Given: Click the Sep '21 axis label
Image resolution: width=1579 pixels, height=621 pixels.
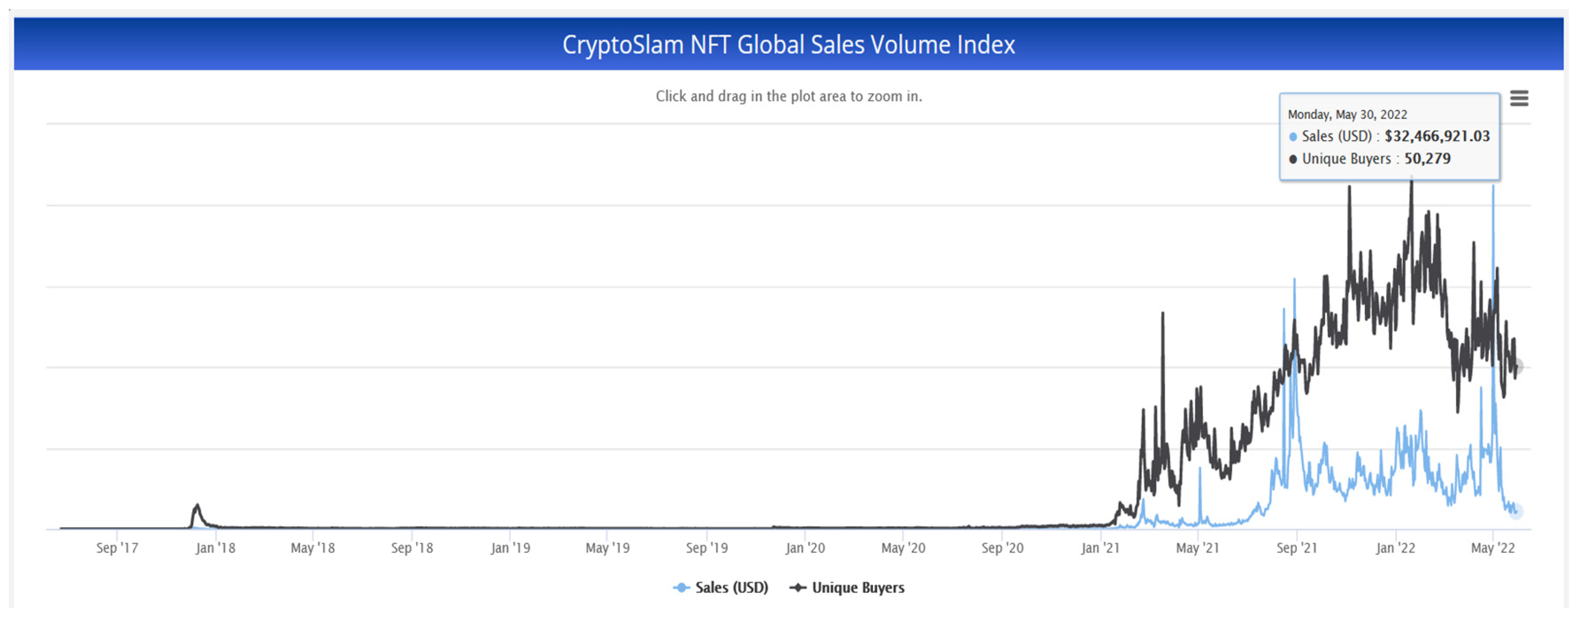Looking at the screenshot, I should tap(1296, 548).
